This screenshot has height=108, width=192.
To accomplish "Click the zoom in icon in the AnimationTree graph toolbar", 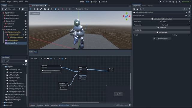I will coord(48,58).
